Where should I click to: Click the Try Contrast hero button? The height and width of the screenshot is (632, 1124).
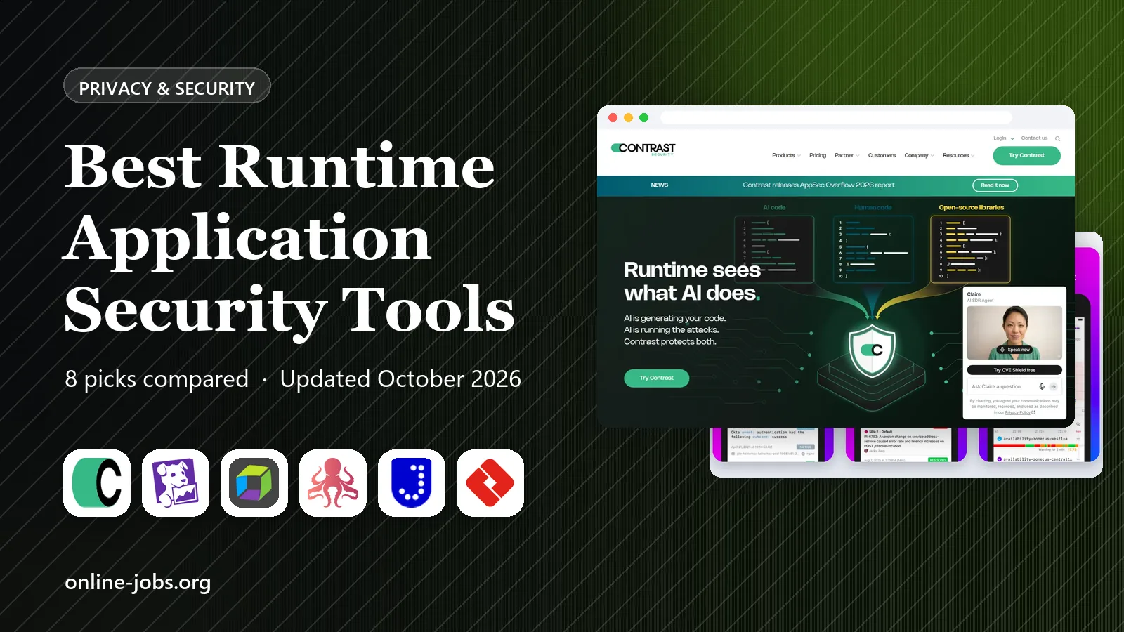pos(656,378)
